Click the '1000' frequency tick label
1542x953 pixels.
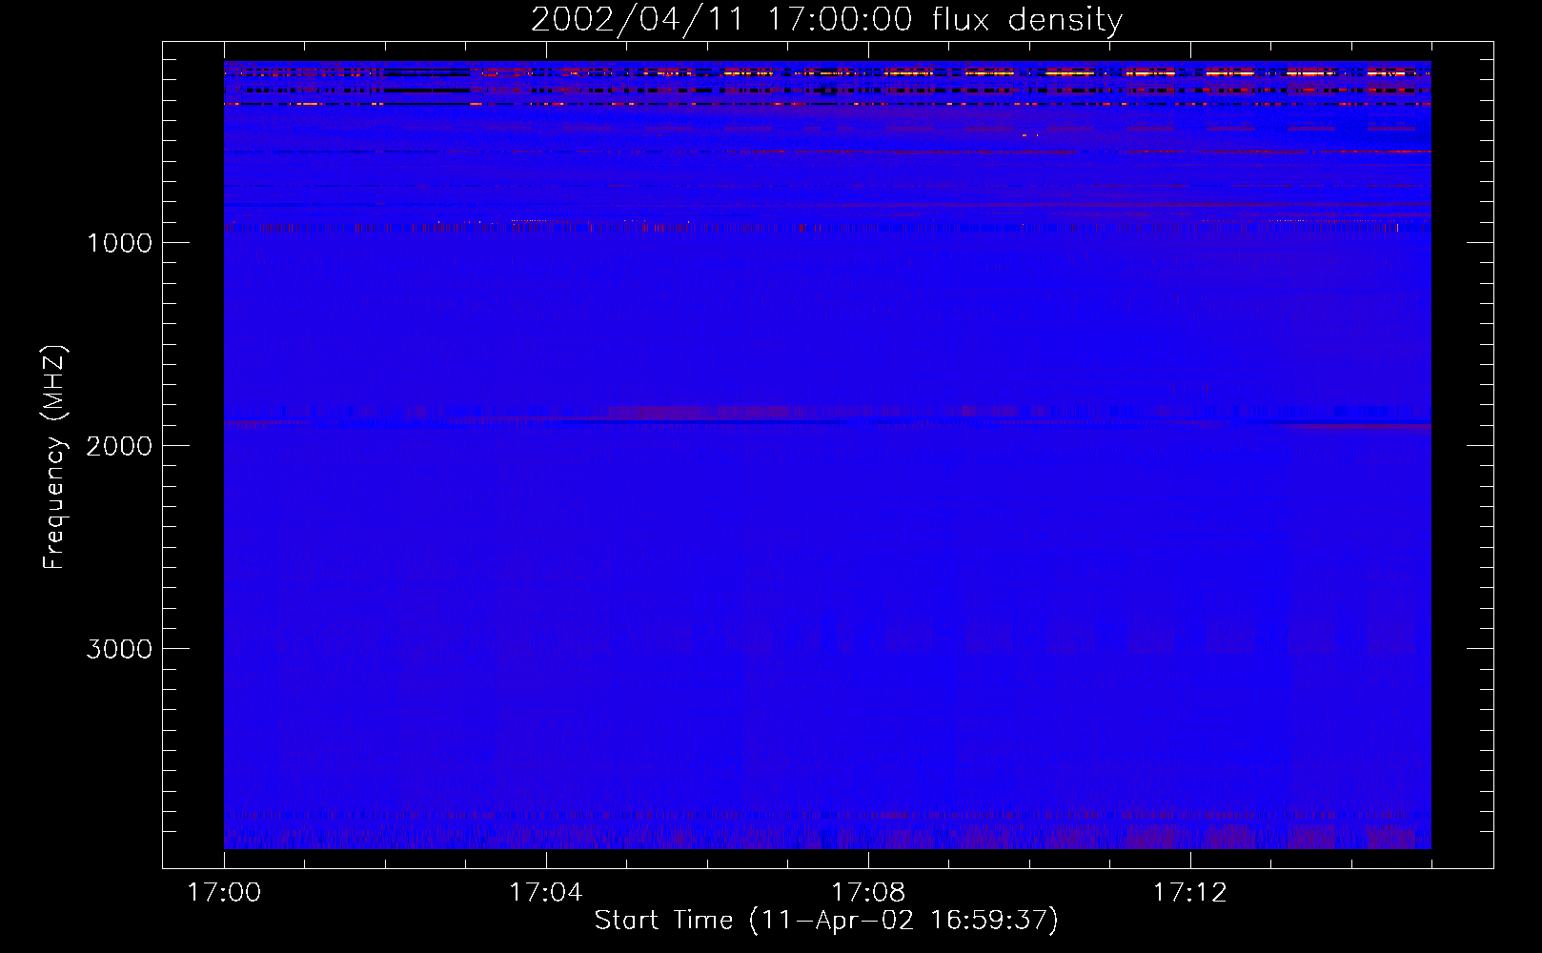[x=119, y=243]
